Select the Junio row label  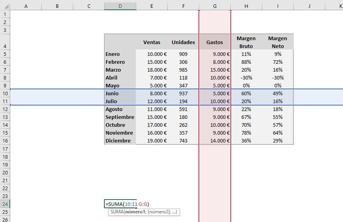pos(121,93)
